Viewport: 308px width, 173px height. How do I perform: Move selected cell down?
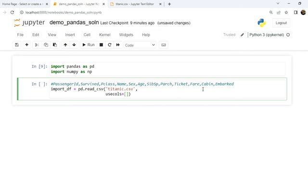click(74, 45)
